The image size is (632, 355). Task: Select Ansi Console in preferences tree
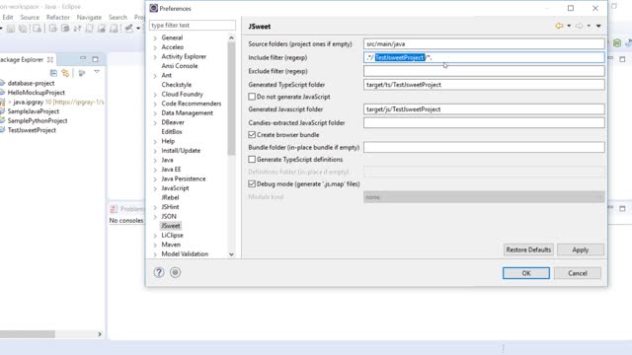tap(180, 66)
